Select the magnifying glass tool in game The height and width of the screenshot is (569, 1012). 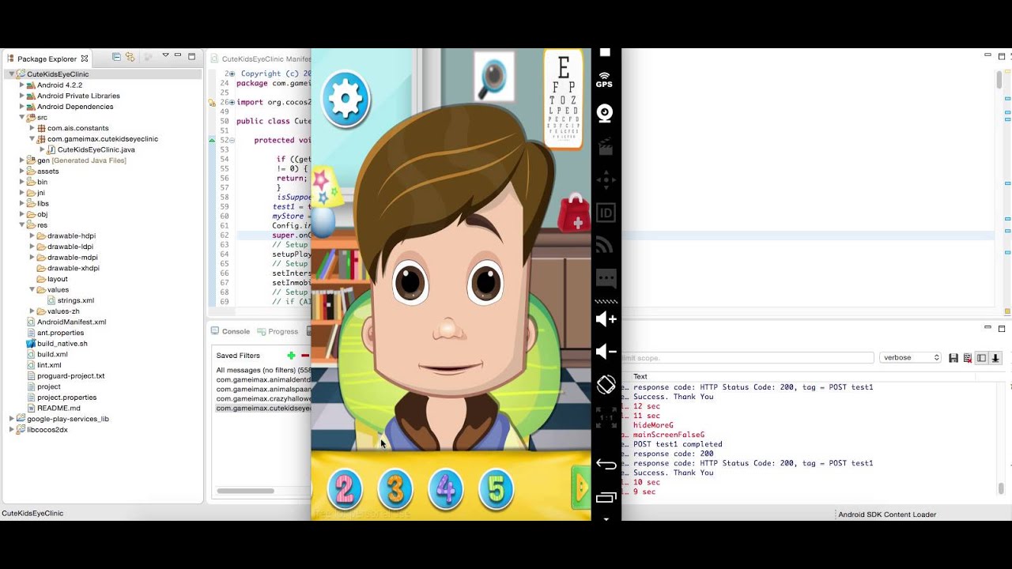[x=493, y=77]
